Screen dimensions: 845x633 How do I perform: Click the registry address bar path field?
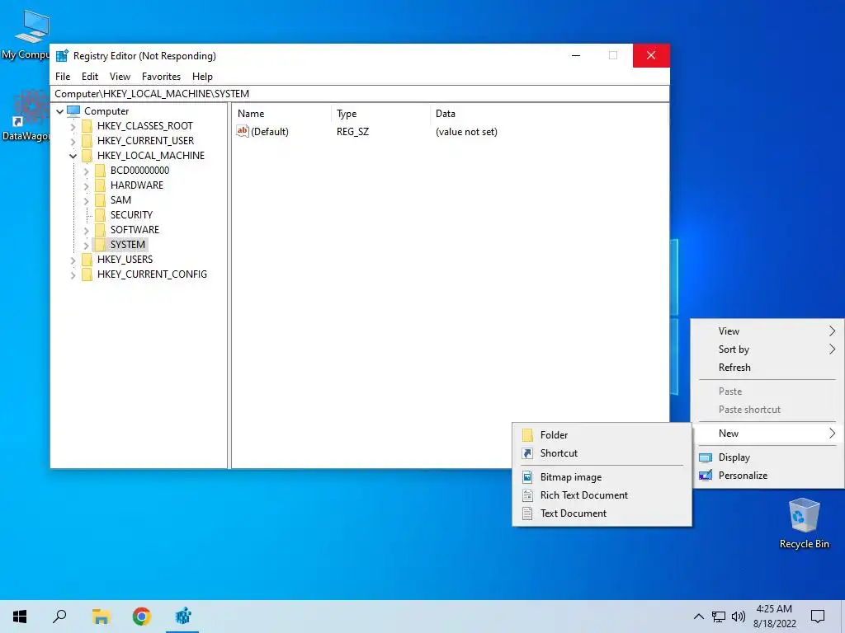tap(360, 94)
